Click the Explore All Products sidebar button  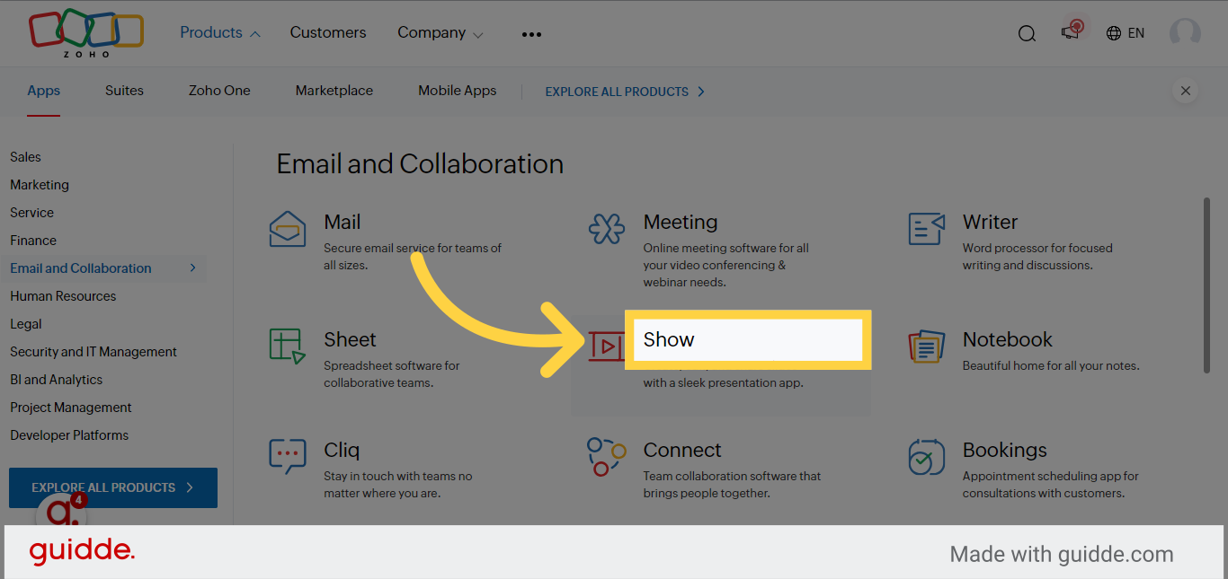(x=112, y=487)
